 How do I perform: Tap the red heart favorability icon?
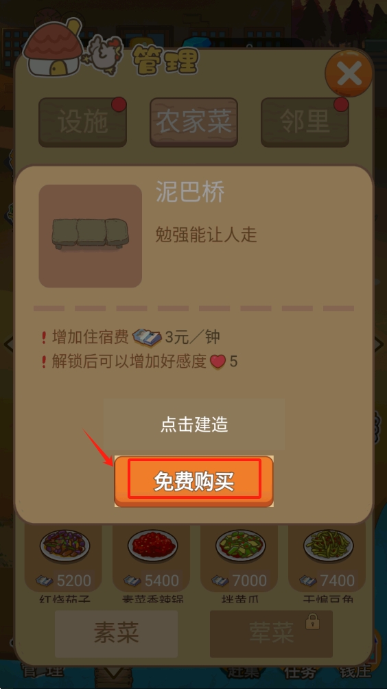218,362
